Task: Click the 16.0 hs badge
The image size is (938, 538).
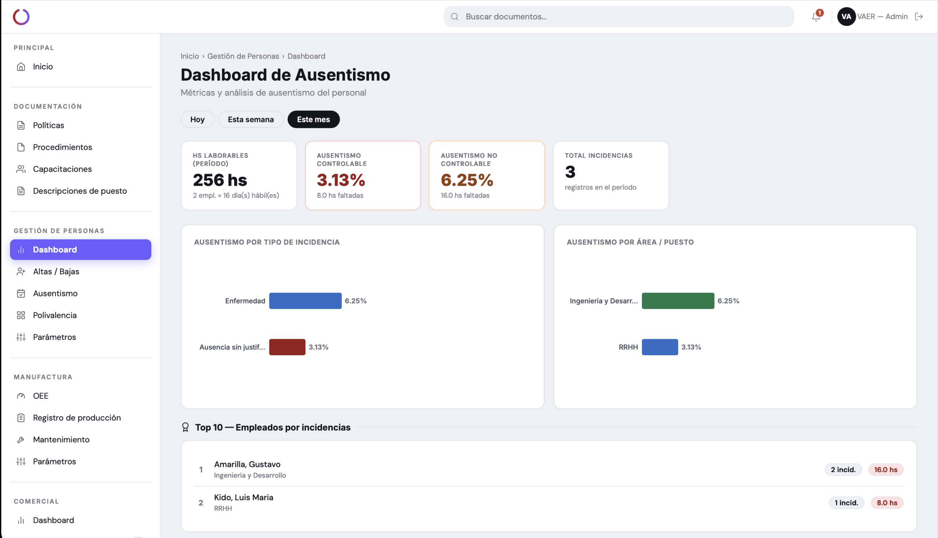Action: [x=886, y=470]
